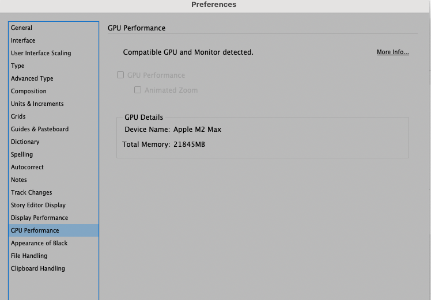
Task: Open Story Editor Display preferences
Action: 38,205
